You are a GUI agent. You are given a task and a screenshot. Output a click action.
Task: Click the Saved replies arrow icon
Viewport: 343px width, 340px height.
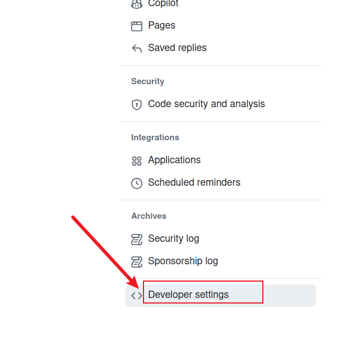137,48
